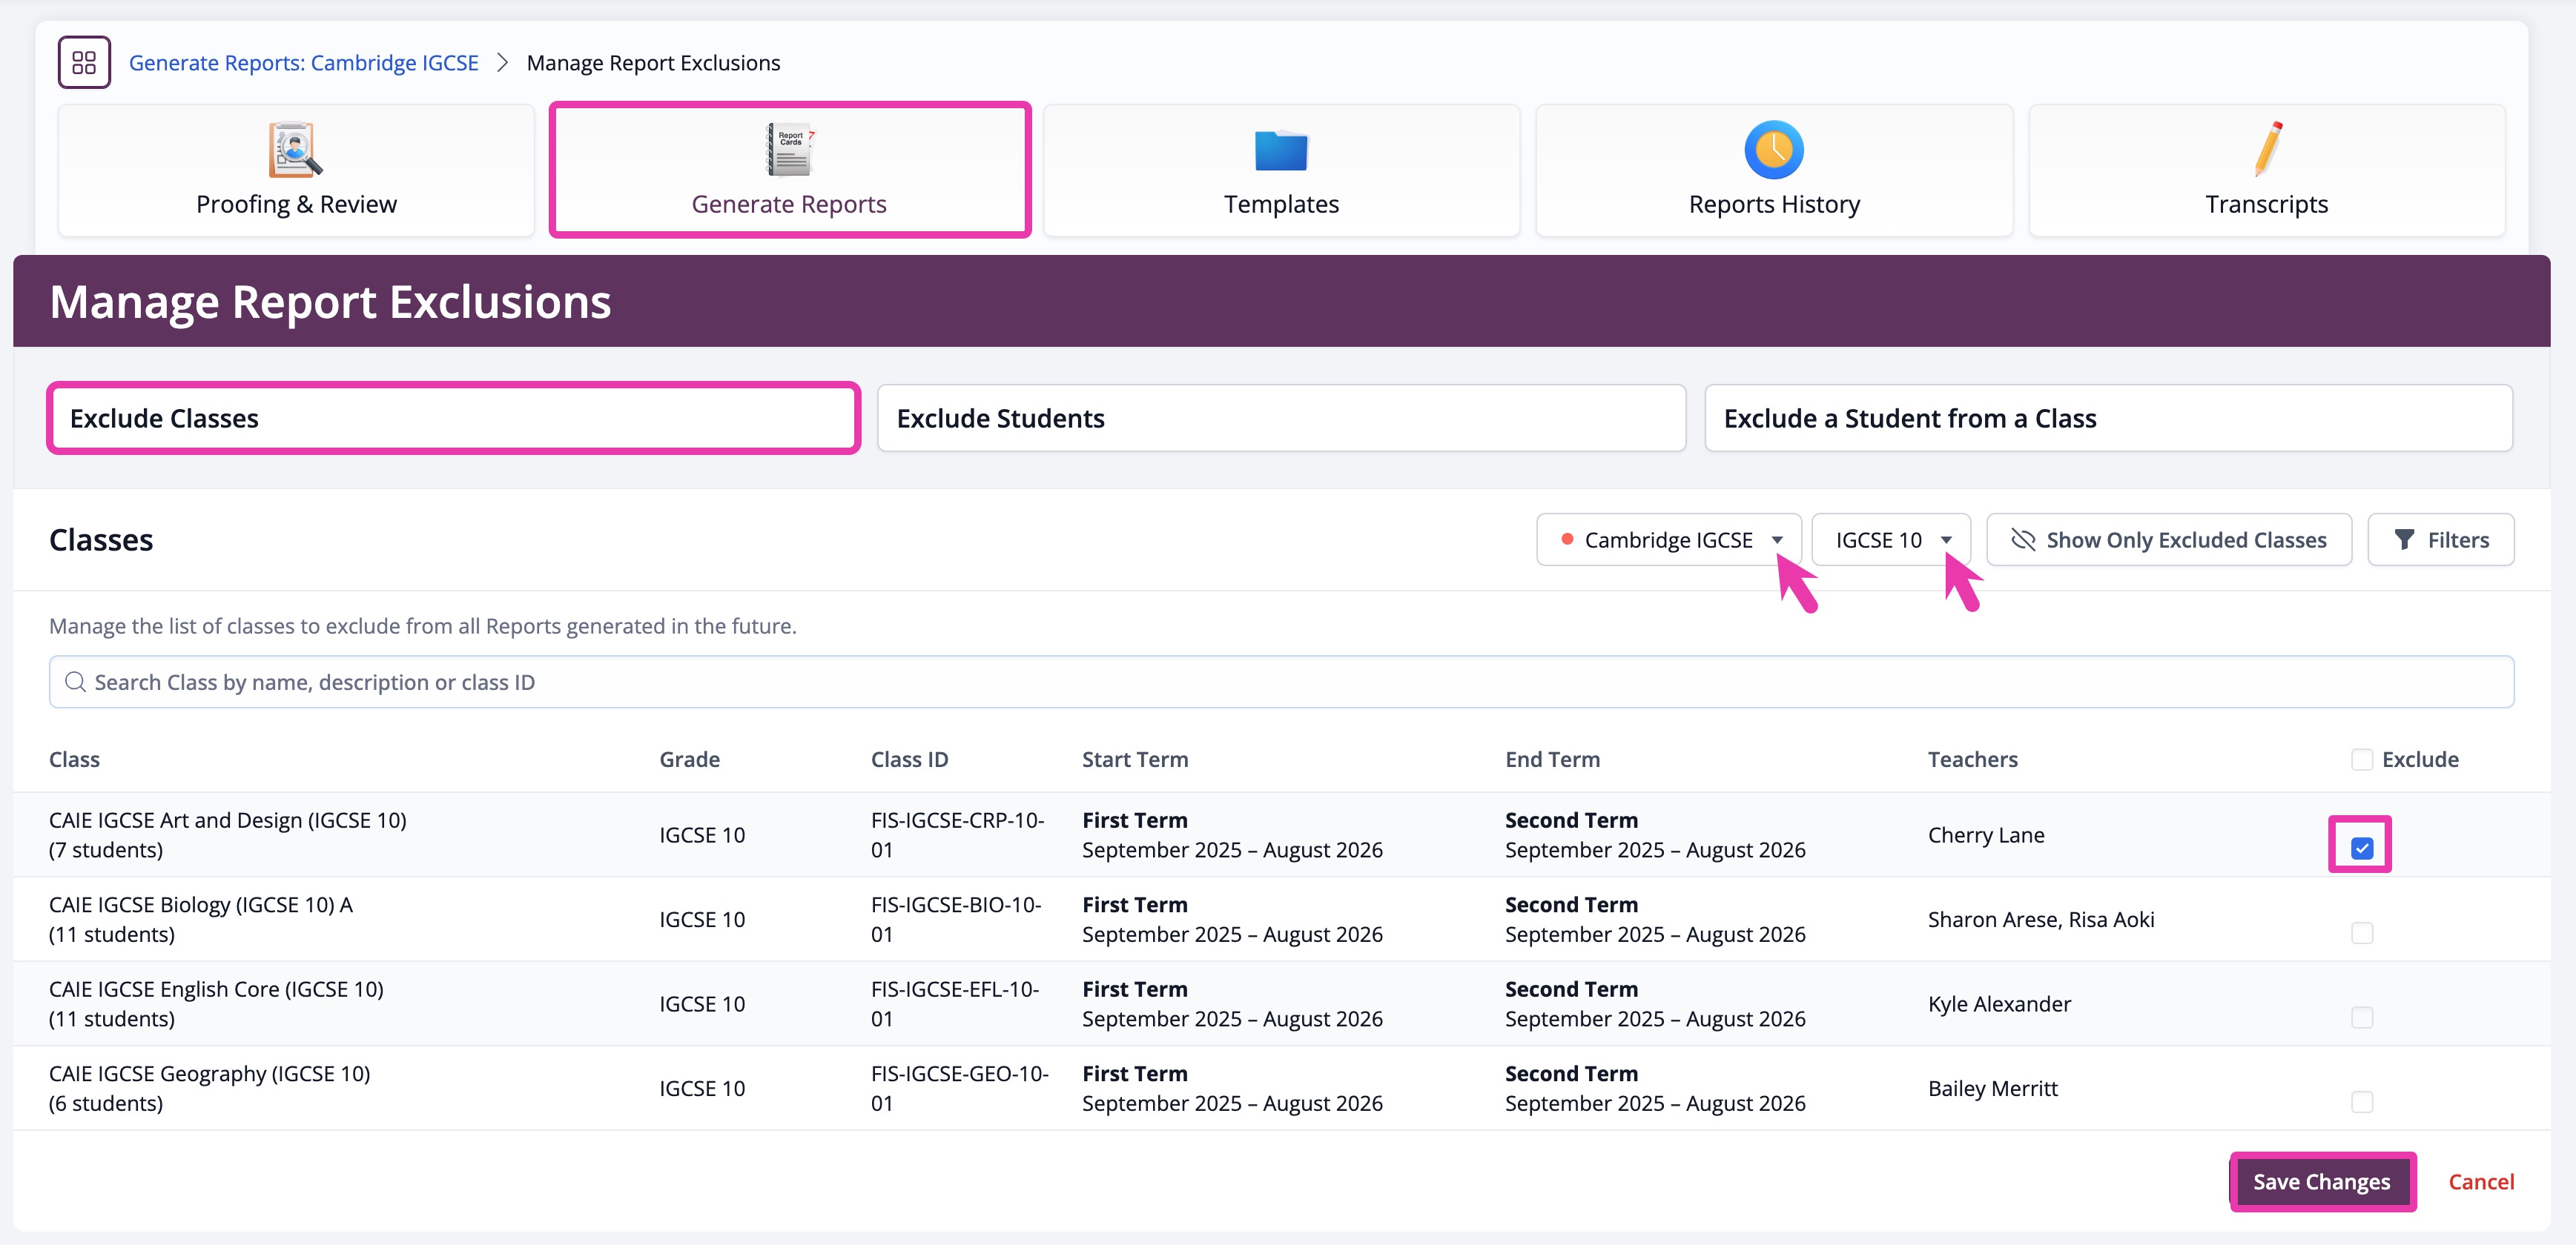Viewport: 2576px width, 1245px height.
Task: Click the dashboard grid icon in breadcrumb
Action: [x=84, y=63]
